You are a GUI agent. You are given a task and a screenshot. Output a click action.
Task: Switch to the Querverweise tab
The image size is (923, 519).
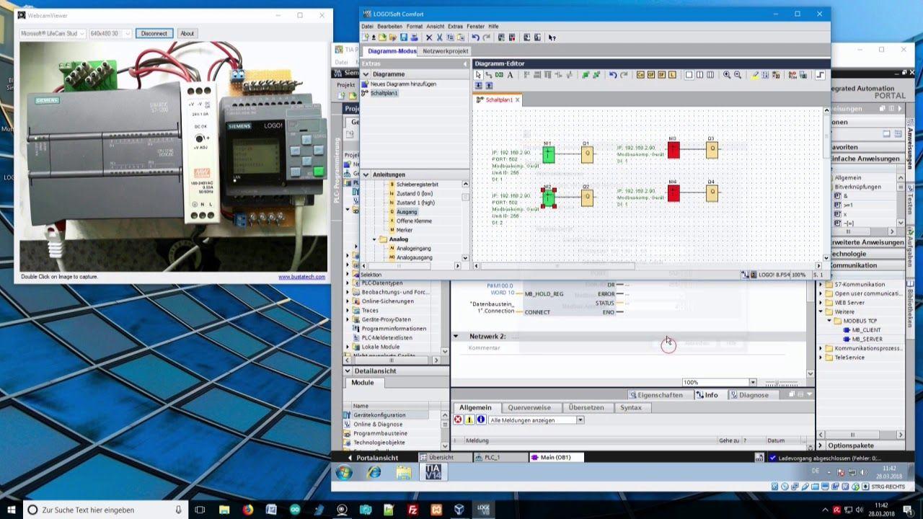click(529, 407)
